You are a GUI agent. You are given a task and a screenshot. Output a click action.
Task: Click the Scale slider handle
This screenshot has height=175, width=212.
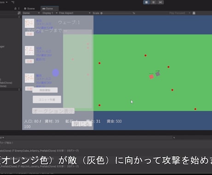[x=101, y=13]
